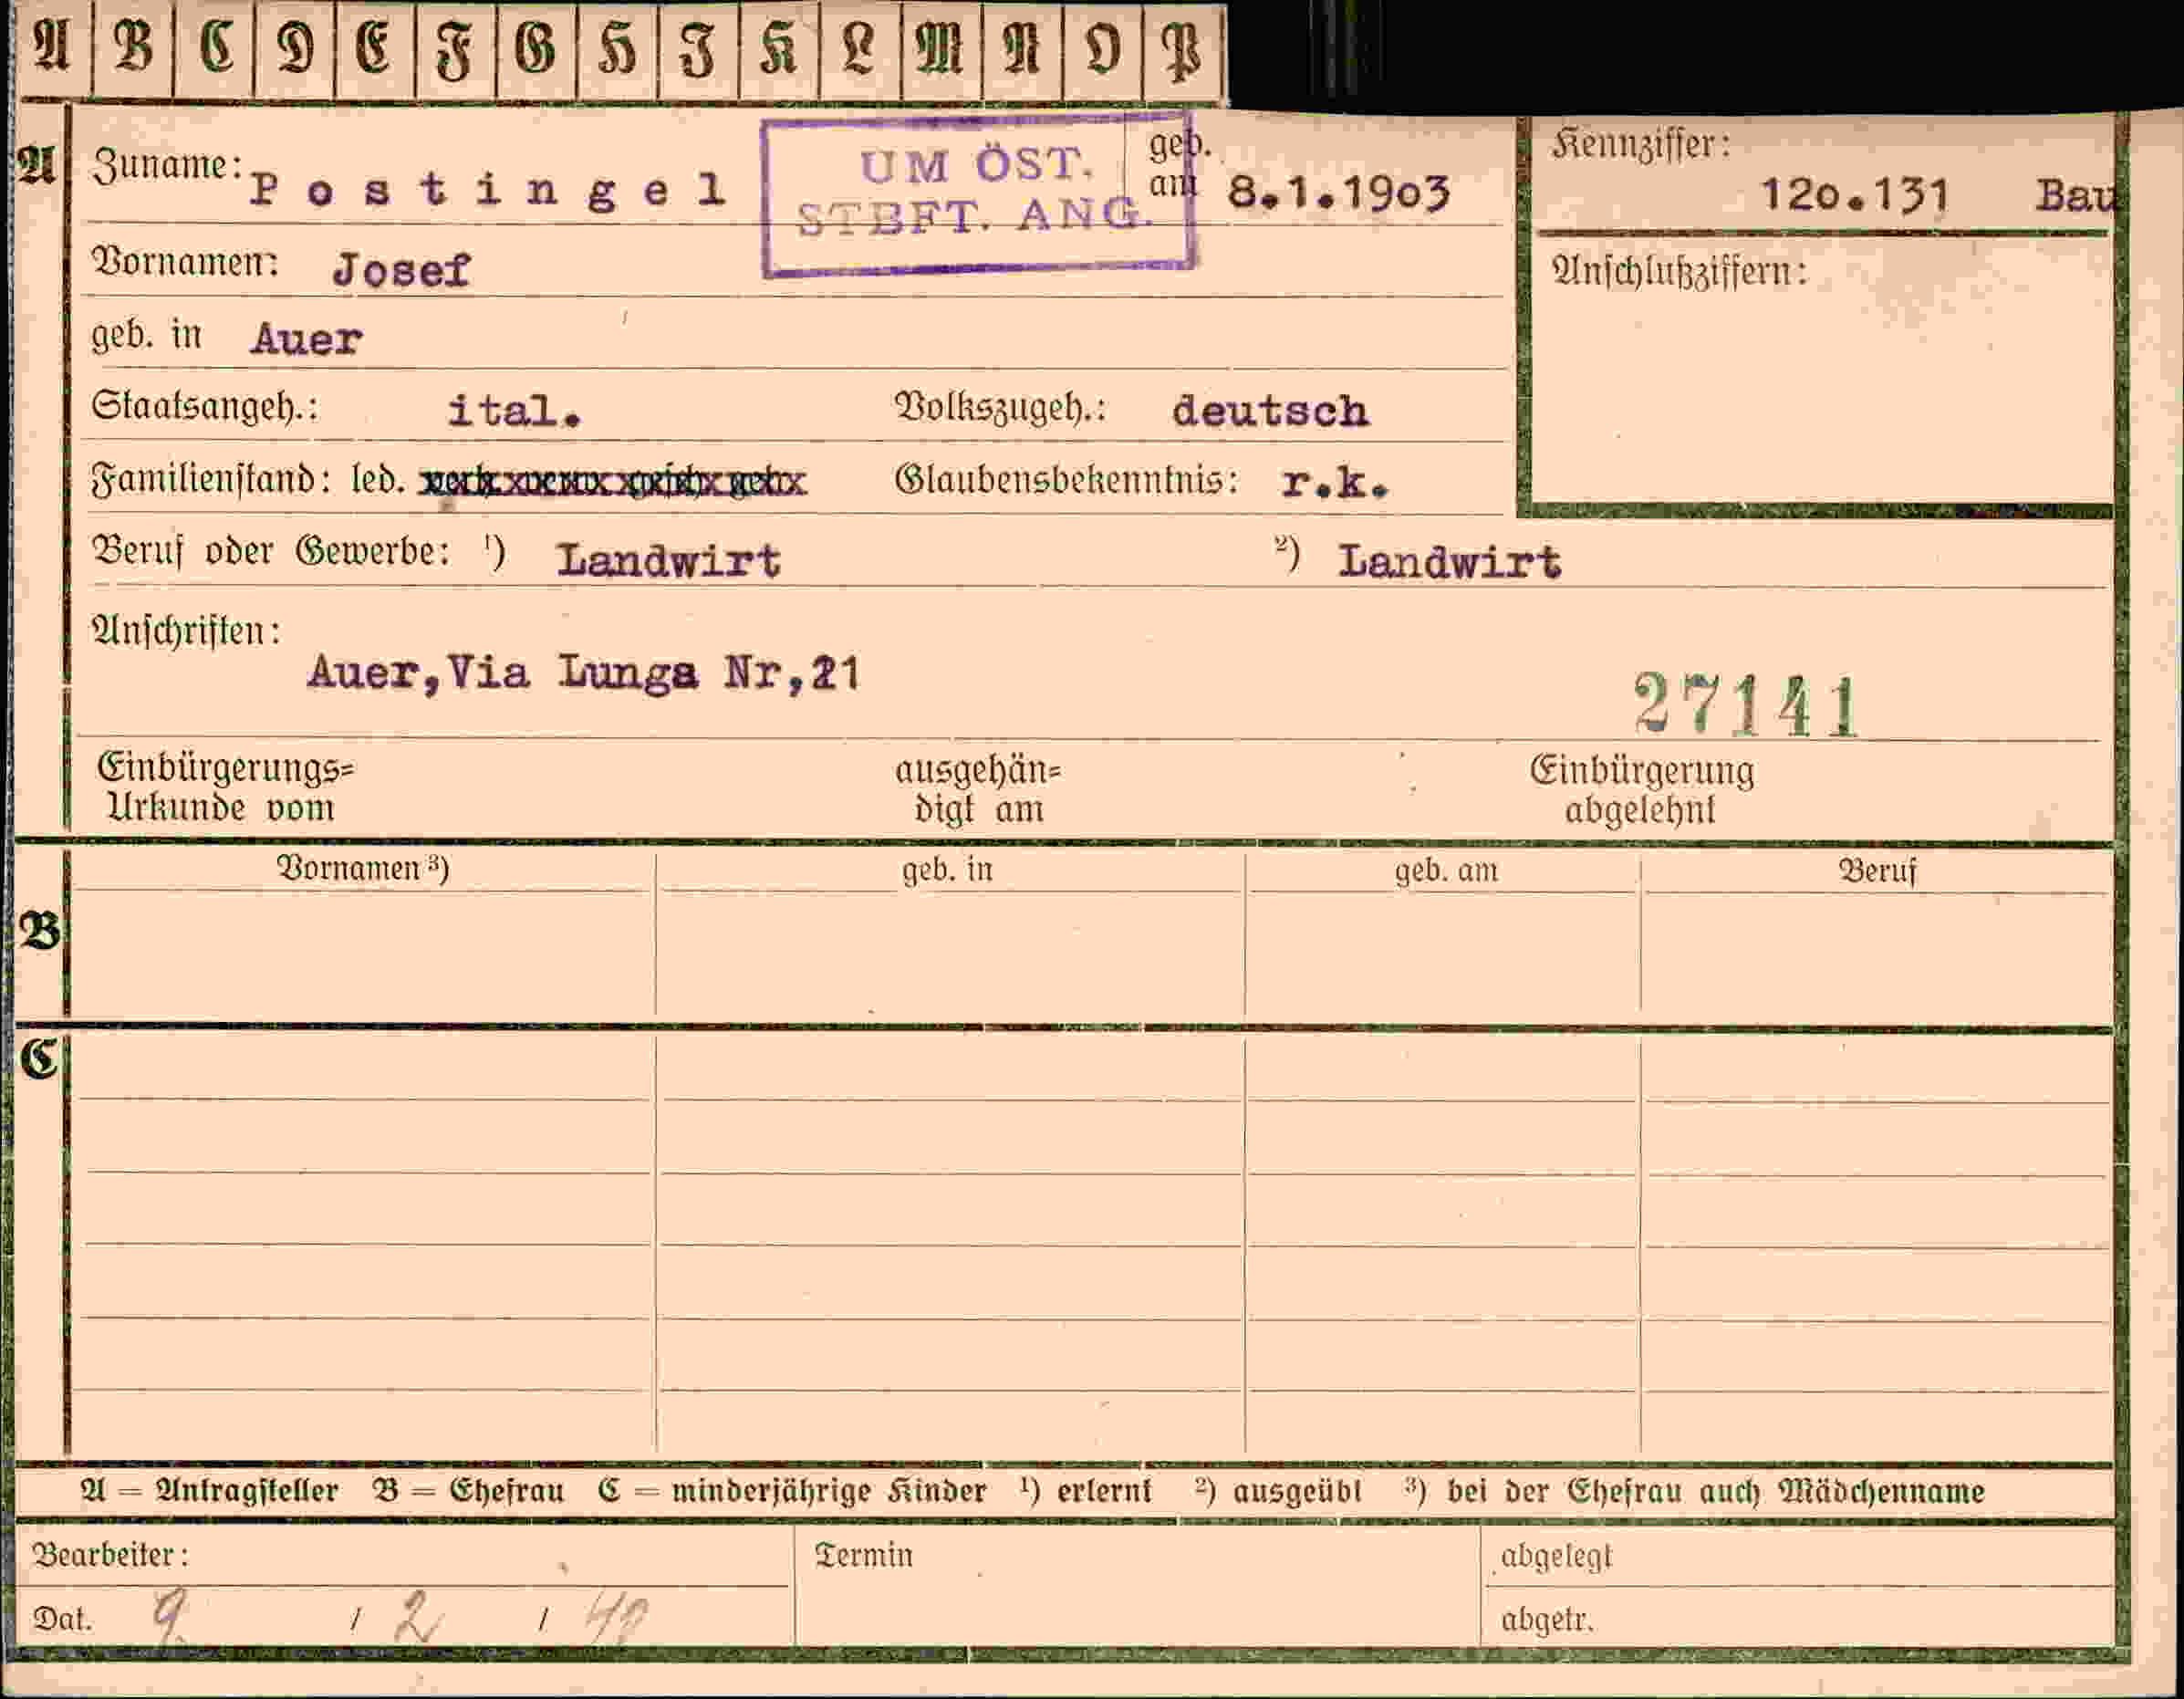Click the 'Familienstand:' label

211,480
